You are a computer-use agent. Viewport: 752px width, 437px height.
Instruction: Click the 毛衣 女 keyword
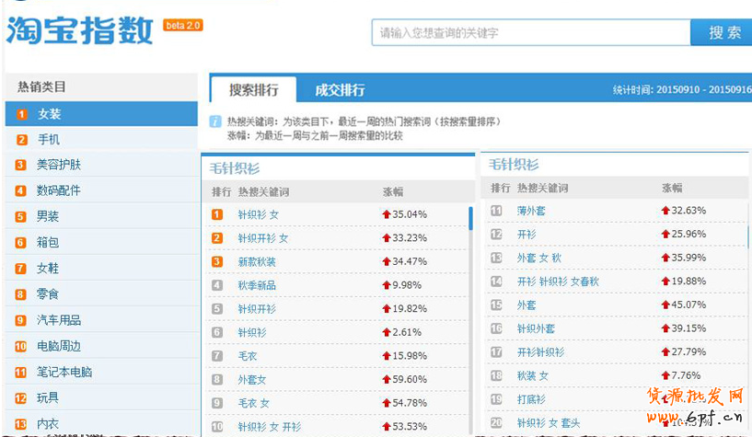[253, 403]
